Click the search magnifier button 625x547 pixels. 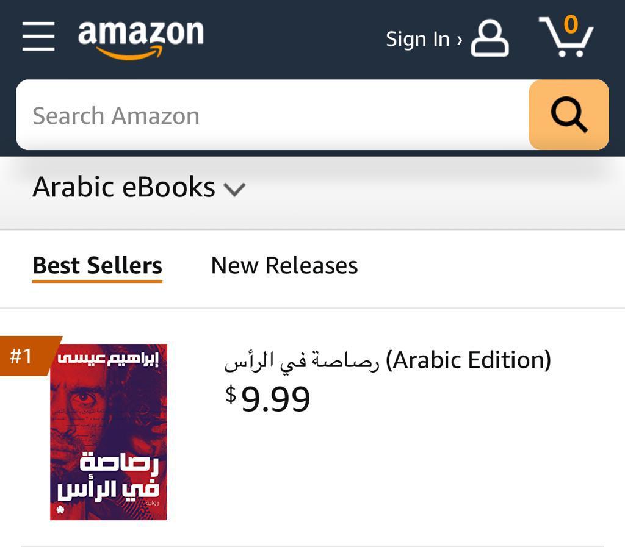tap(568, 115)
